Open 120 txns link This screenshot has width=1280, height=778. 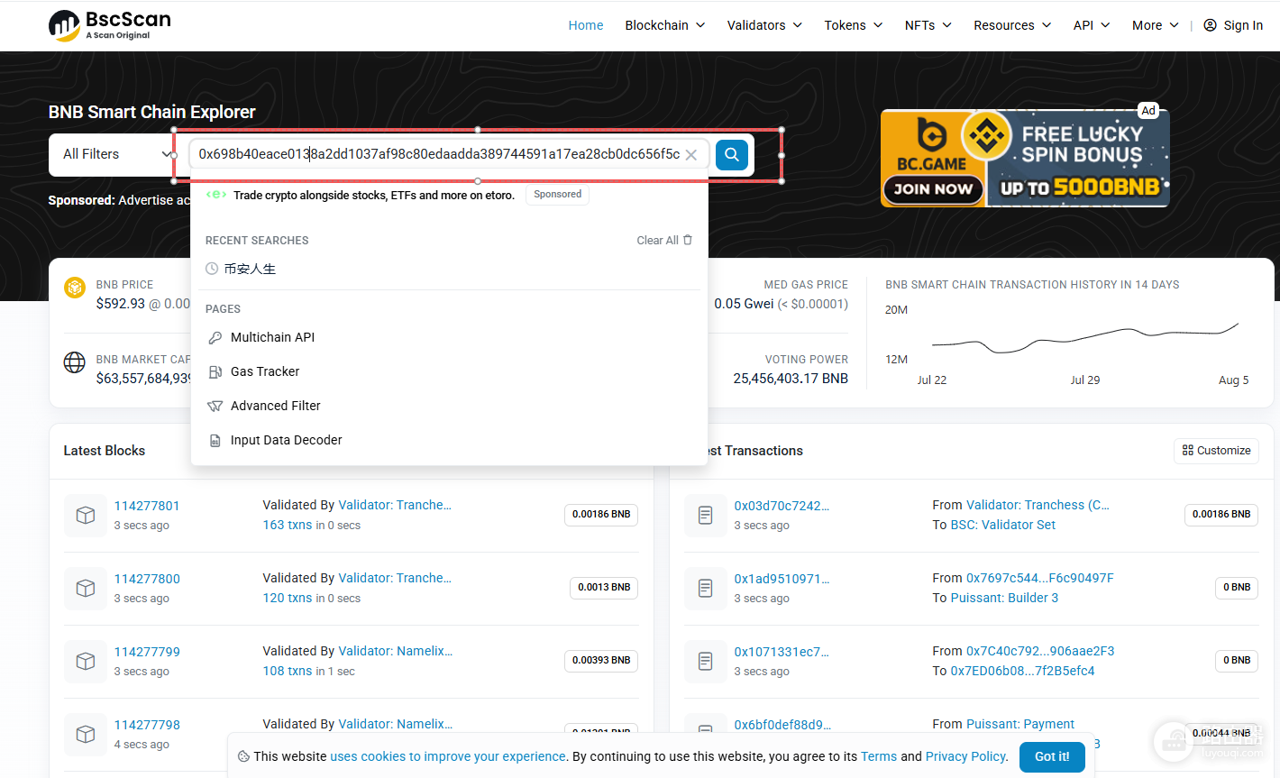(x=288, y=598)
